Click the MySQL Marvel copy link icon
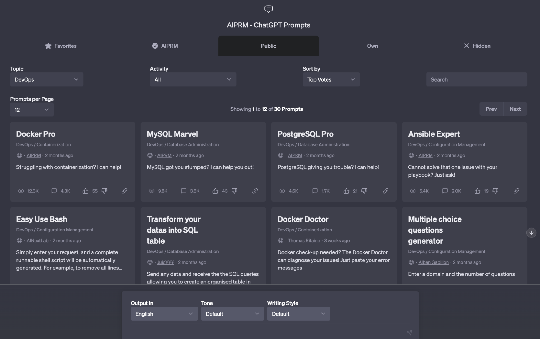The image size is (540, 339). point(255,191)
